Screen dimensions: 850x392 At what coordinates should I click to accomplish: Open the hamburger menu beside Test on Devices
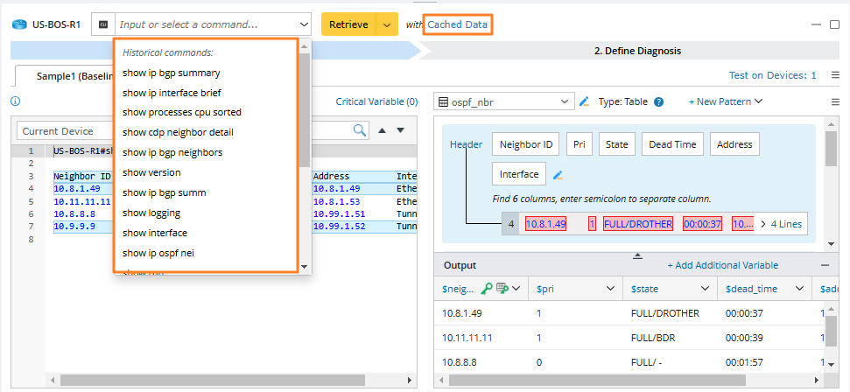(x=835, y=75)
